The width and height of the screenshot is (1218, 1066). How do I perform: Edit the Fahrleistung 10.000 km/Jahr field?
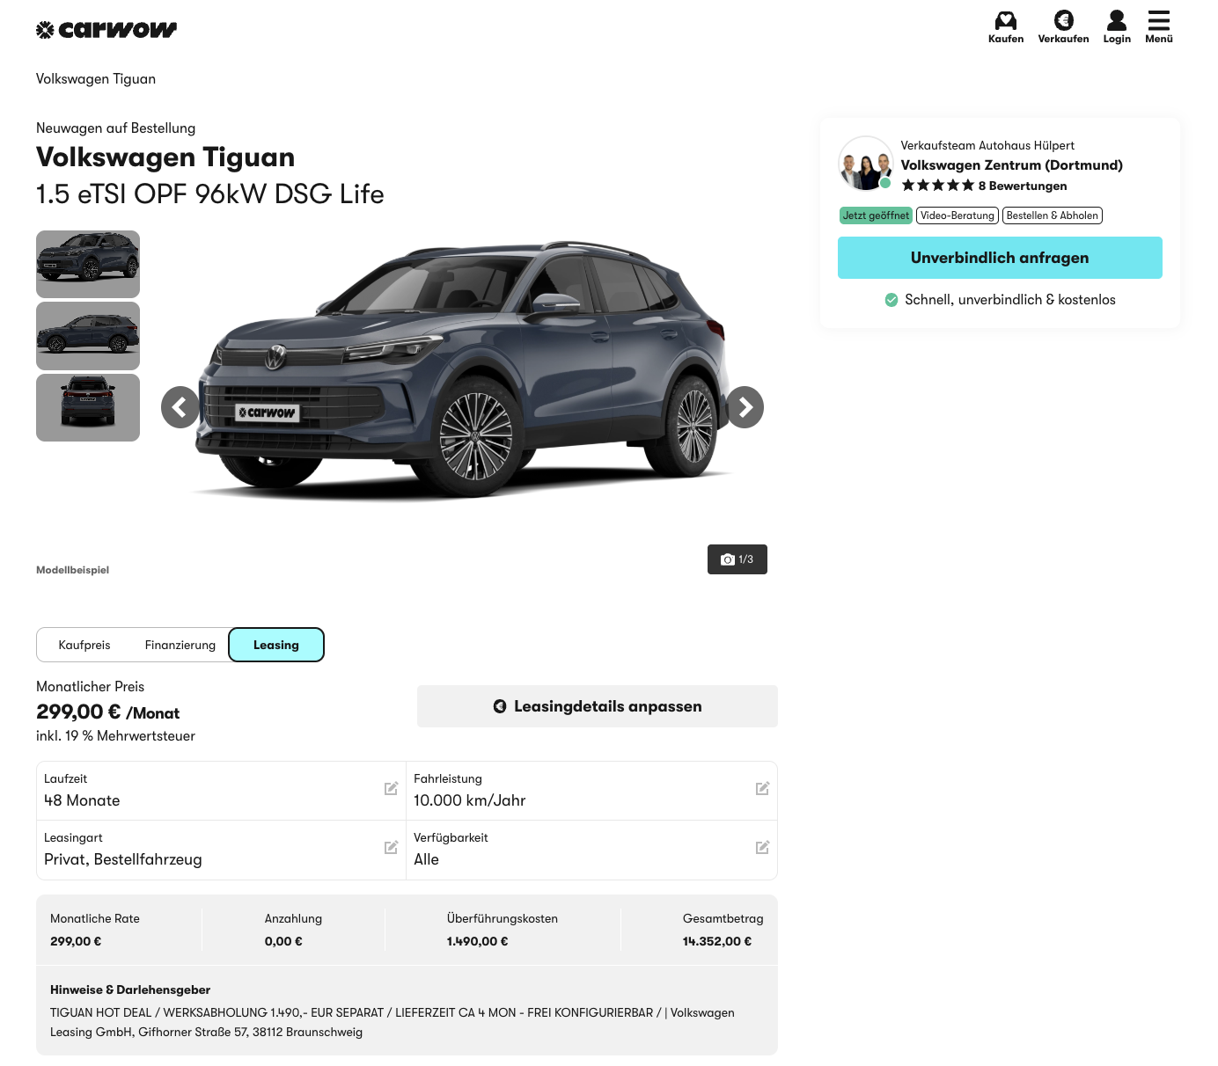(762, 789)
